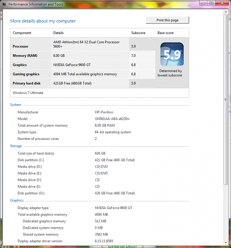Click the Details column header

tap(59, 33)
